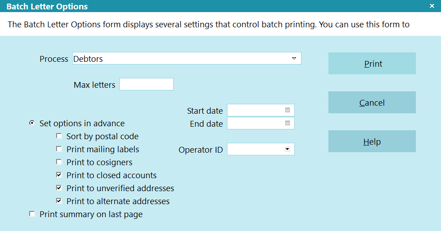Image resolution: width=441 pixels, height=231 pixels.
Task: Open the End date calendar picker
Action: pos(288,123)
